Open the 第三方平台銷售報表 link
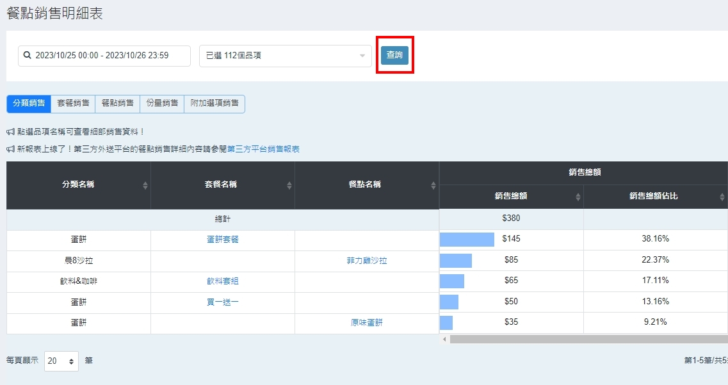Screen dimensions: 728x385 [x=263, y=149]
